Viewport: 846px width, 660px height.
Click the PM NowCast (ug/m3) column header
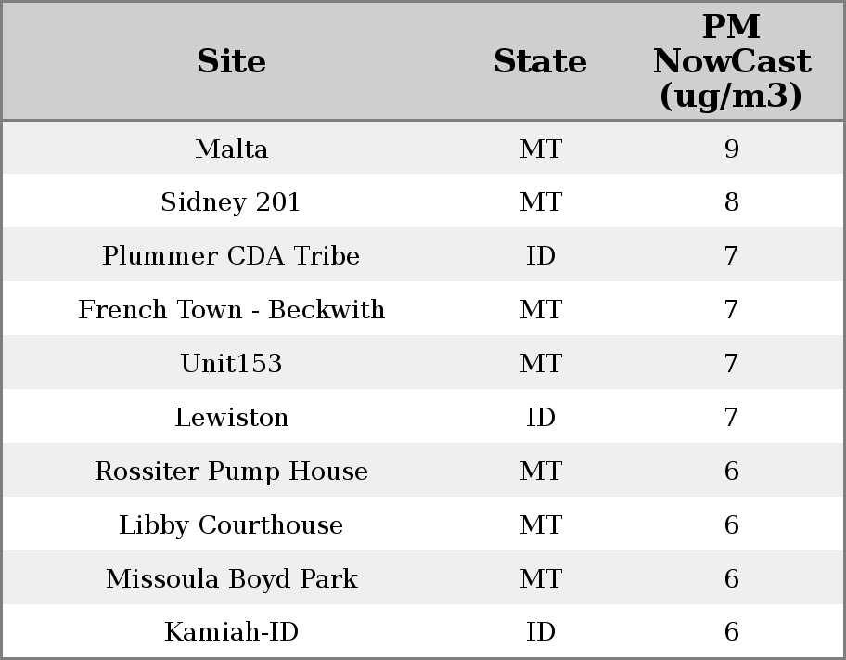(x=731, y=61)
